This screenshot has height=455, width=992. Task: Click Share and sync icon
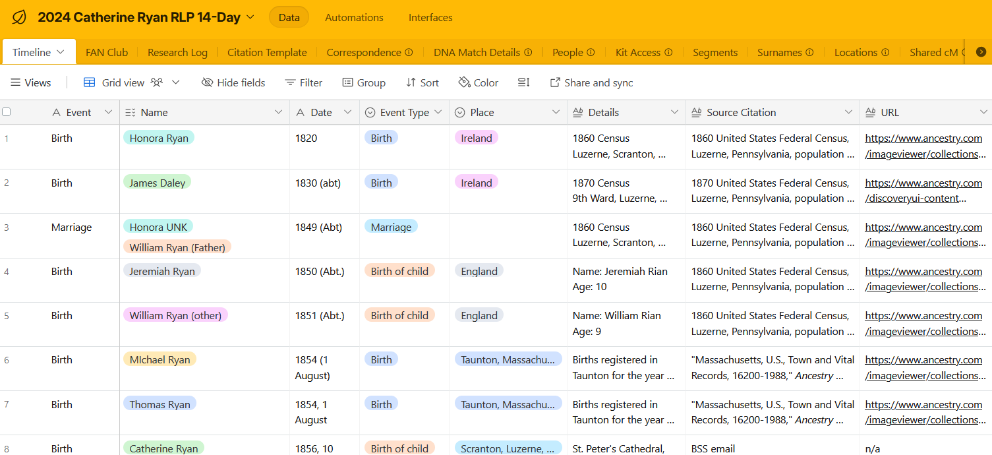tap(555, 82)
